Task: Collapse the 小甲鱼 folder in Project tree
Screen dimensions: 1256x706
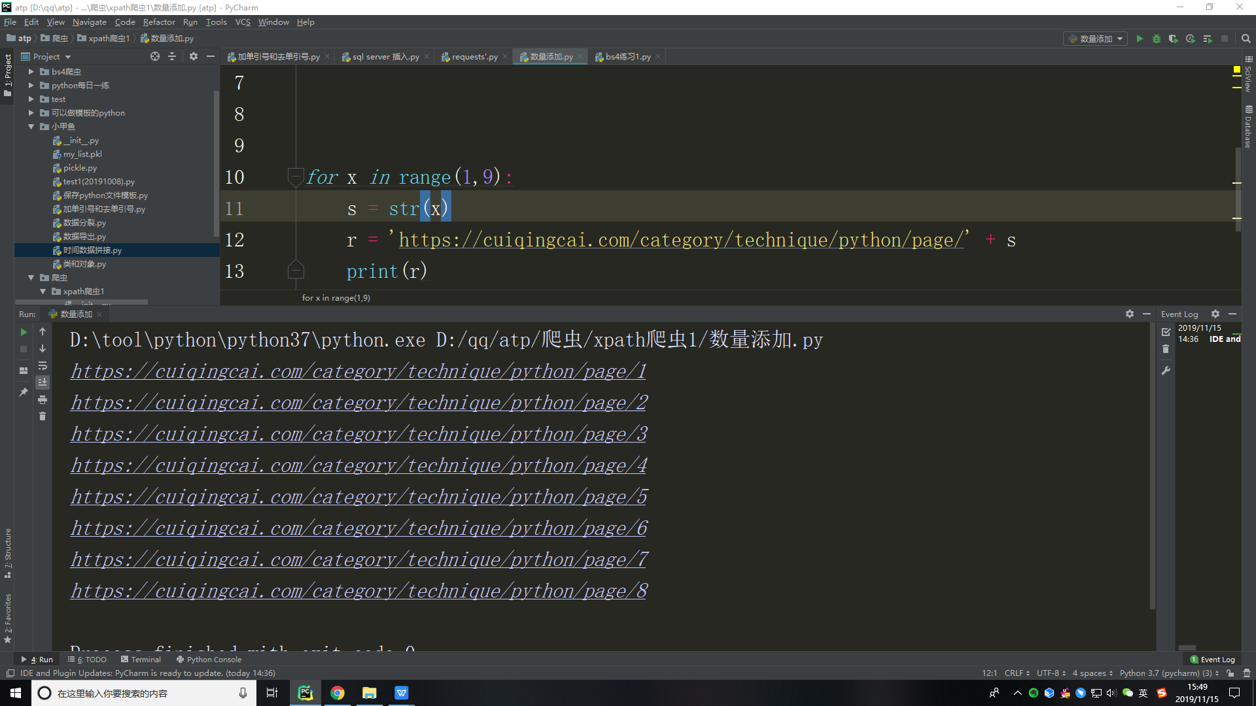Action: click(31, 126)
